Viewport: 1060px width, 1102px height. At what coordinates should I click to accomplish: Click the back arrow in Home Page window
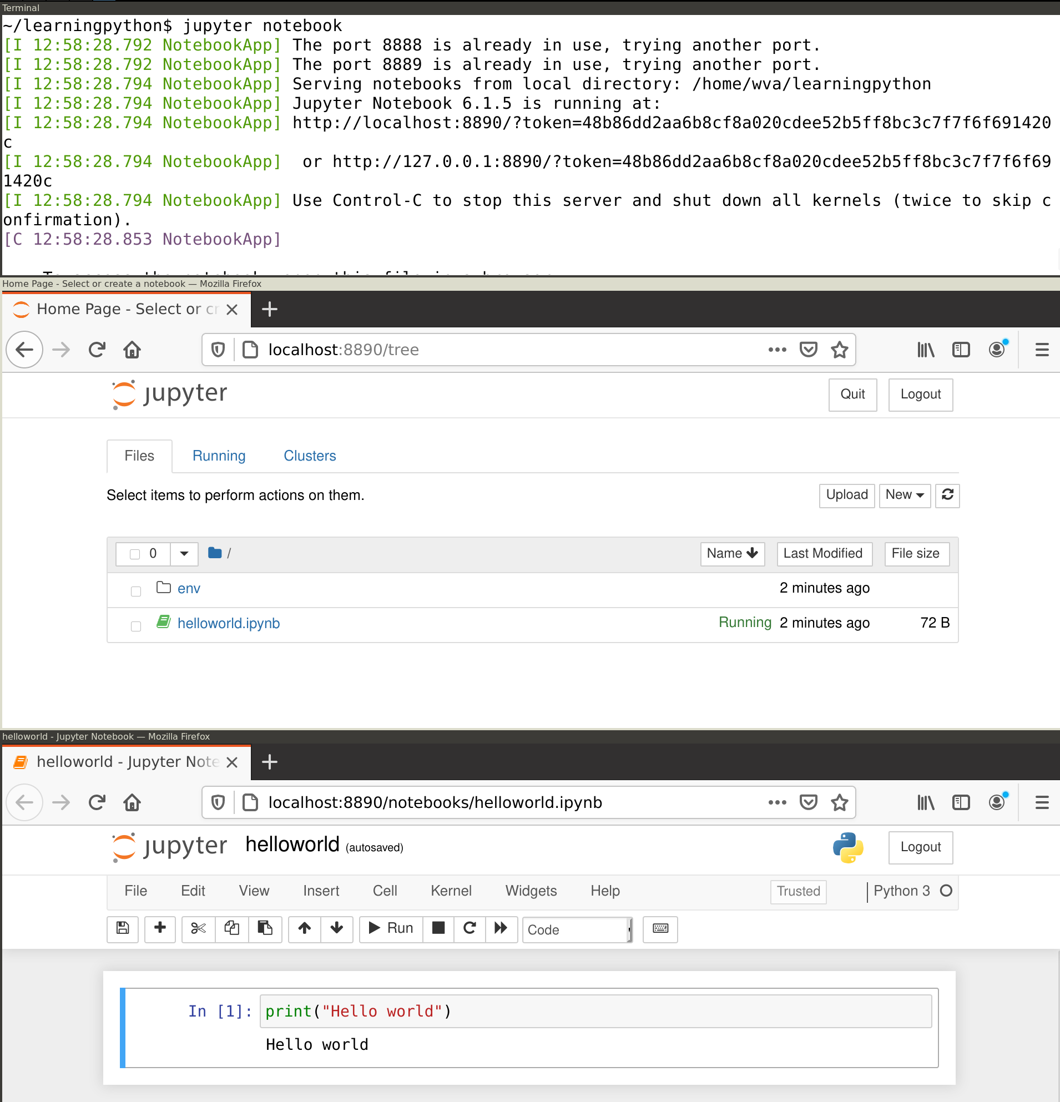coord(24,350)
